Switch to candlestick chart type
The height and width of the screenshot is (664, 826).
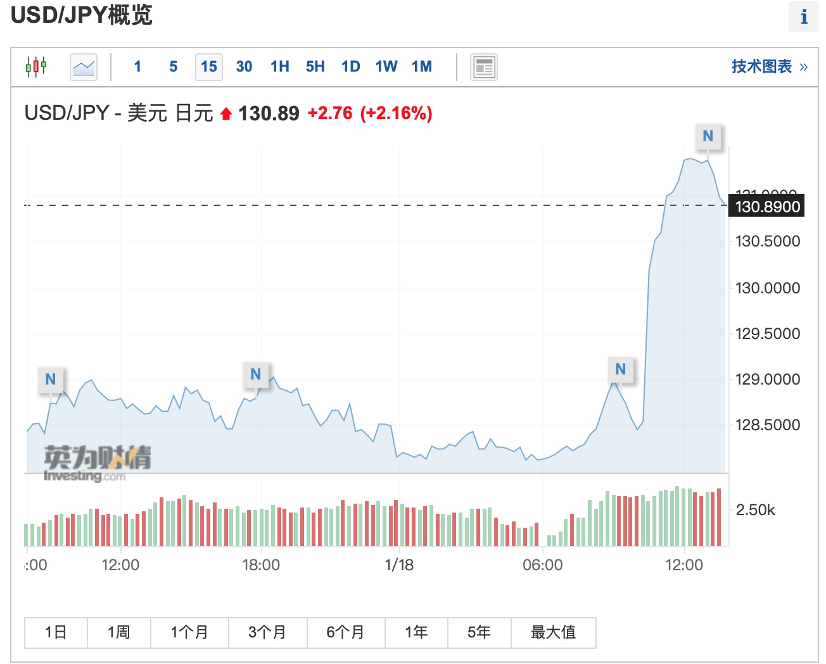[x=36, y=67]
